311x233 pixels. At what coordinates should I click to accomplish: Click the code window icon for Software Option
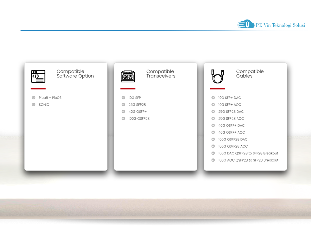38,76
